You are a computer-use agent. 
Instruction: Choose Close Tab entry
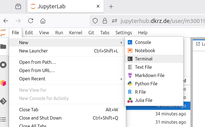click(x=67, y=110)
